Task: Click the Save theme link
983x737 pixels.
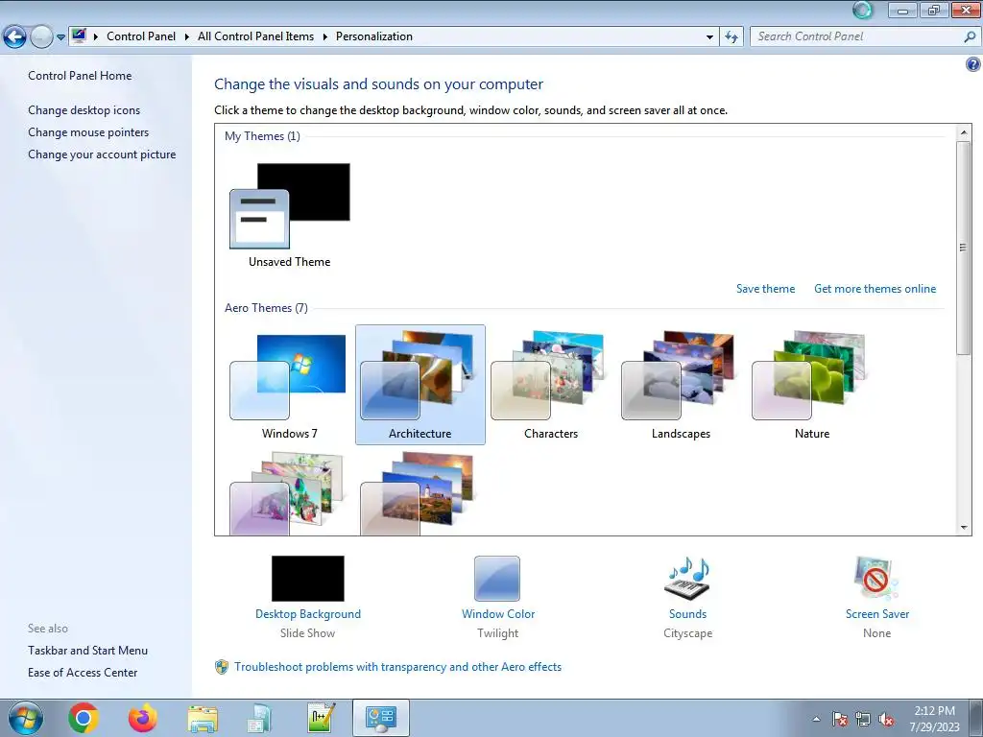Action: (x=765, y=289)
